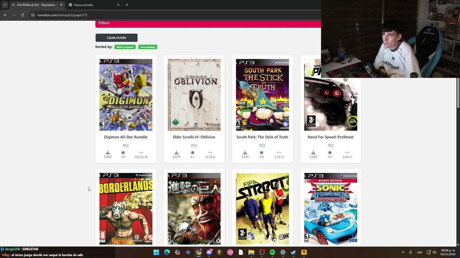Open the Attack on Titan cover
460x258 pixels.
pos(194,209)
